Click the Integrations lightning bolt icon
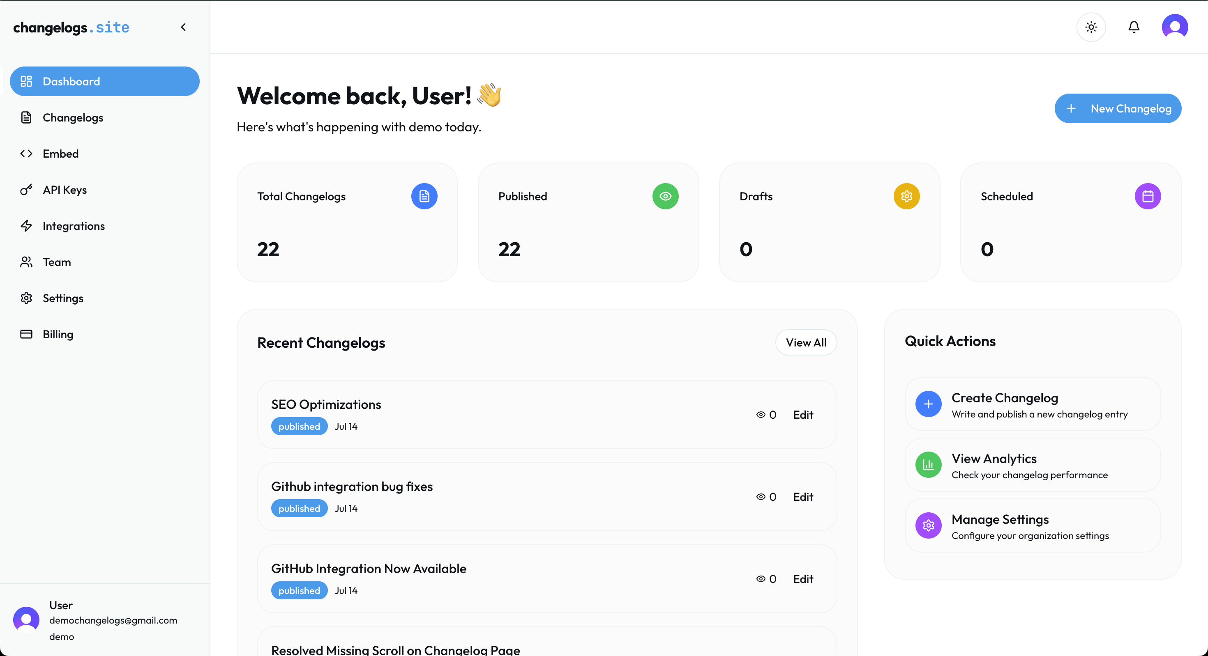 click(x=26, y=226)
